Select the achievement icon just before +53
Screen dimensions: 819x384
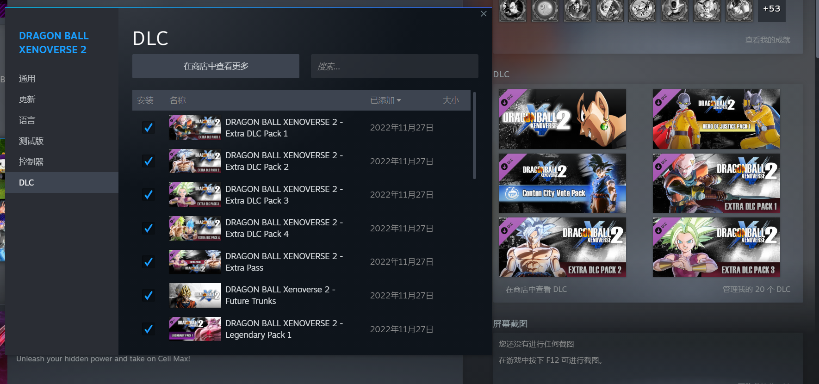(x=739, y=10)
